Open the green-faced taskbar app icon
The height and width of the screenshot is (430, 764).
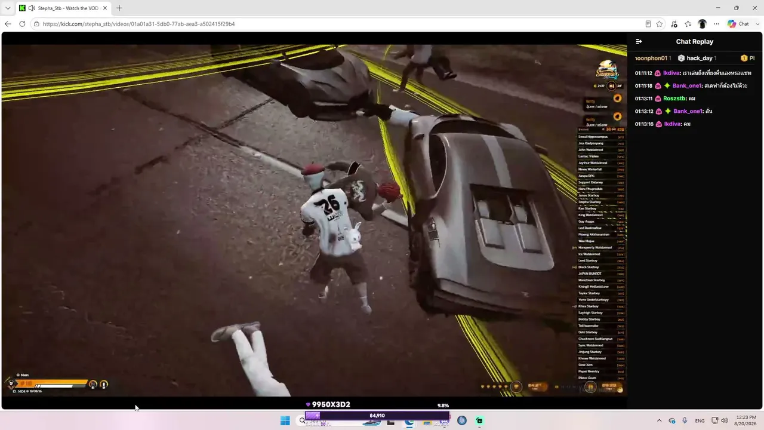tap(479, 420)
